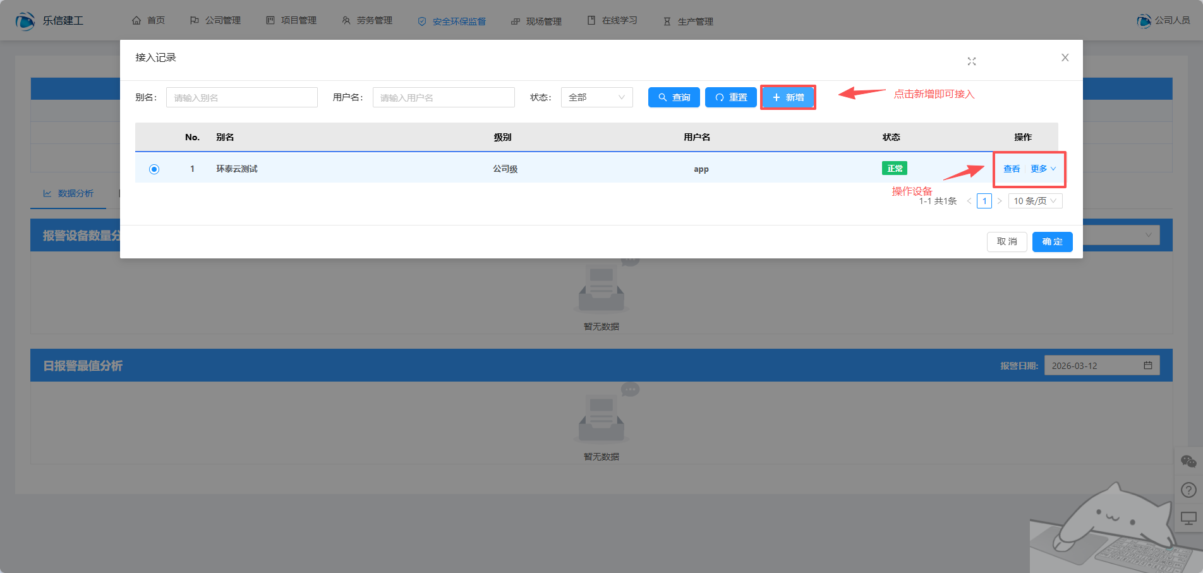Click the monitor icon in side toolbar

[x=1188, y=519]
